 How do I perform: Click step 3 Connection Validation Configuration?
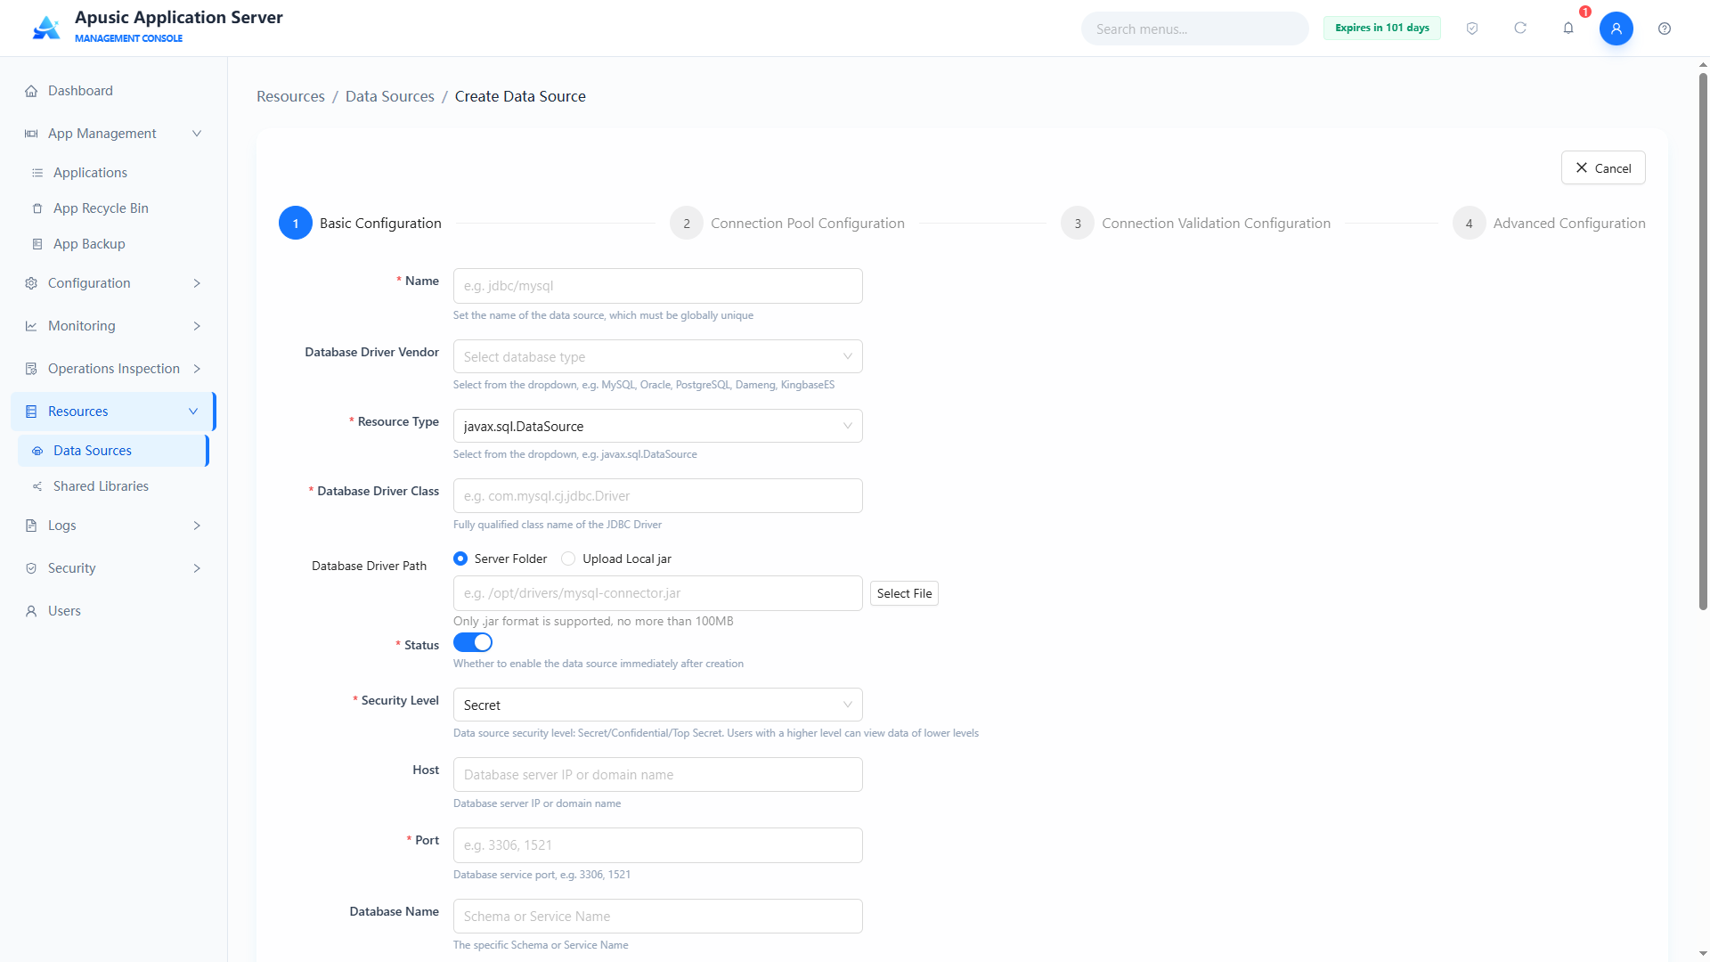point(1195,223)
